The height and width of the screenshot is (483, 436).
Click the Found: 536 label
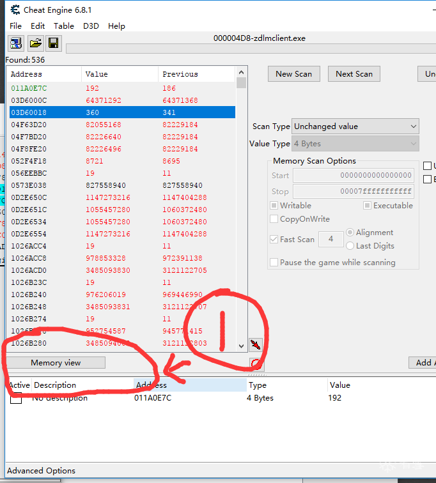coord(26,60)
